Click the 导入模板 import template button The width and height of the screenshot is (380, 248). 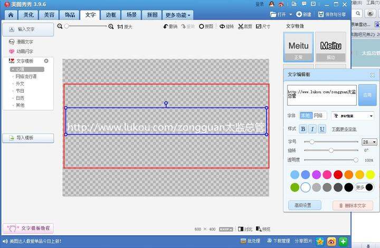click(28, 138)
